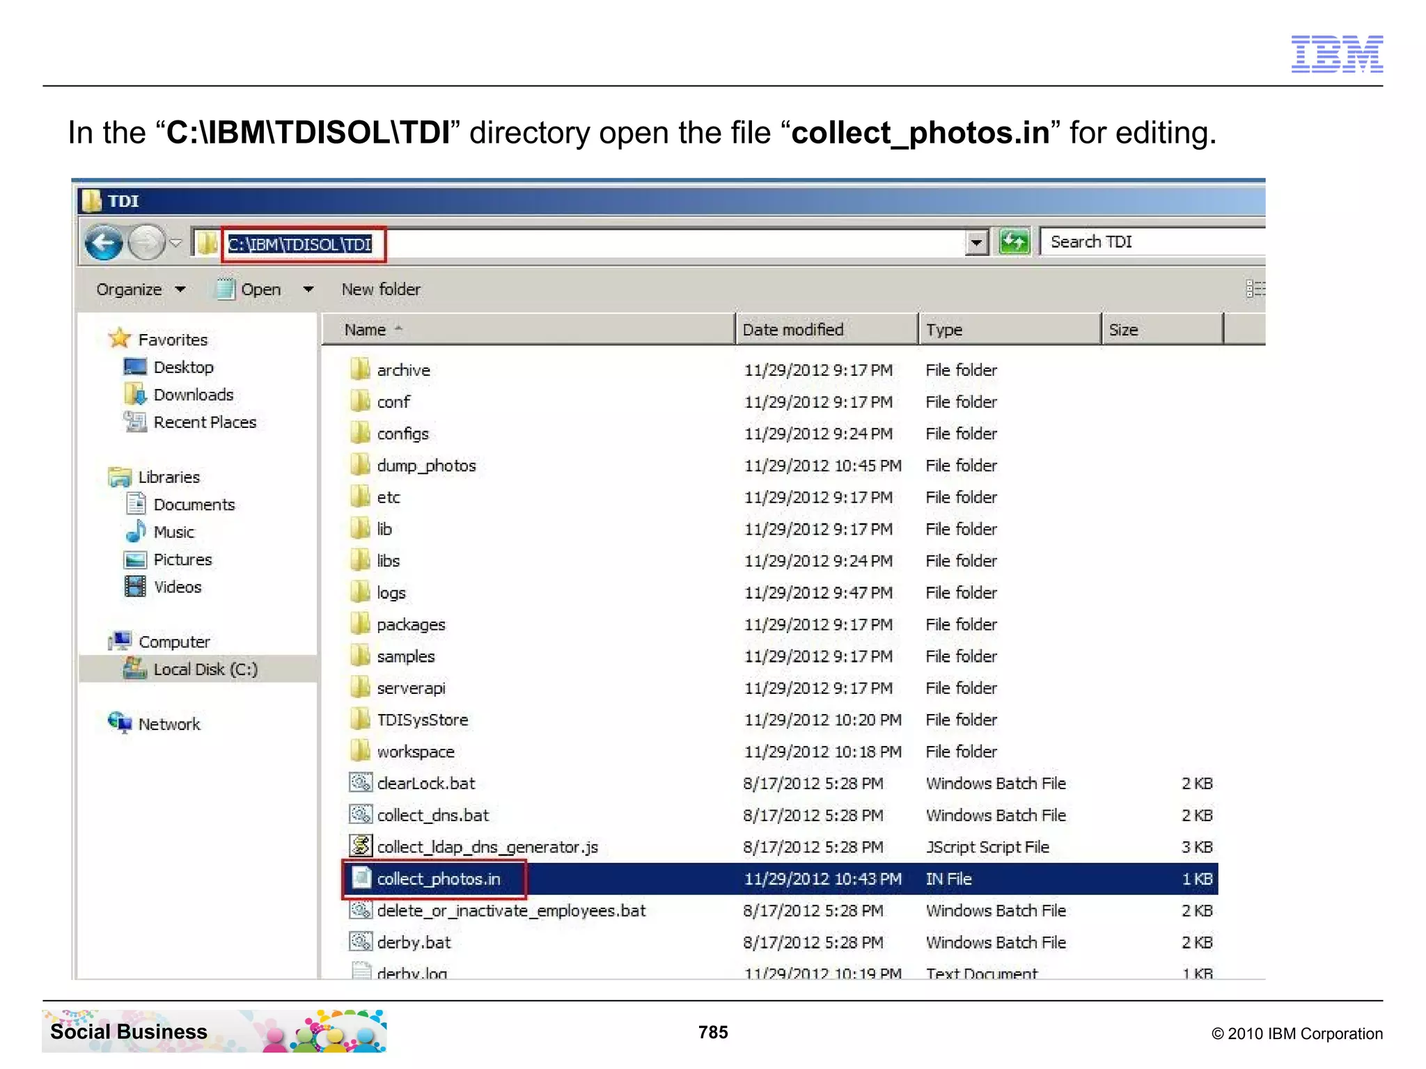The width and height of the screenshot is (1426, 1069).
Task: Click the Open toolbar button
Action: [249, 290]
